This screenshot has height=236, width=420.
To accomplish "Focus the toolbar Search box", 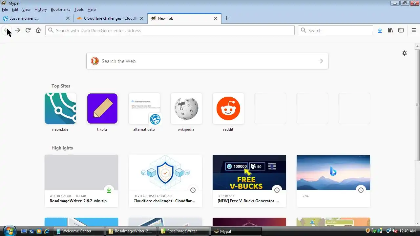I will point(335,30).
